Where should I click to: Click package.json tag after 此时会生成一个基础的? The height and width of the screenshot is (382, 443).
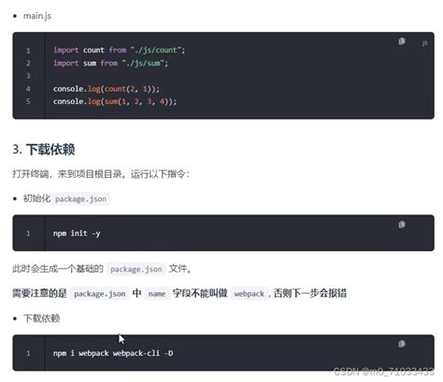click(x=136, y=269)
